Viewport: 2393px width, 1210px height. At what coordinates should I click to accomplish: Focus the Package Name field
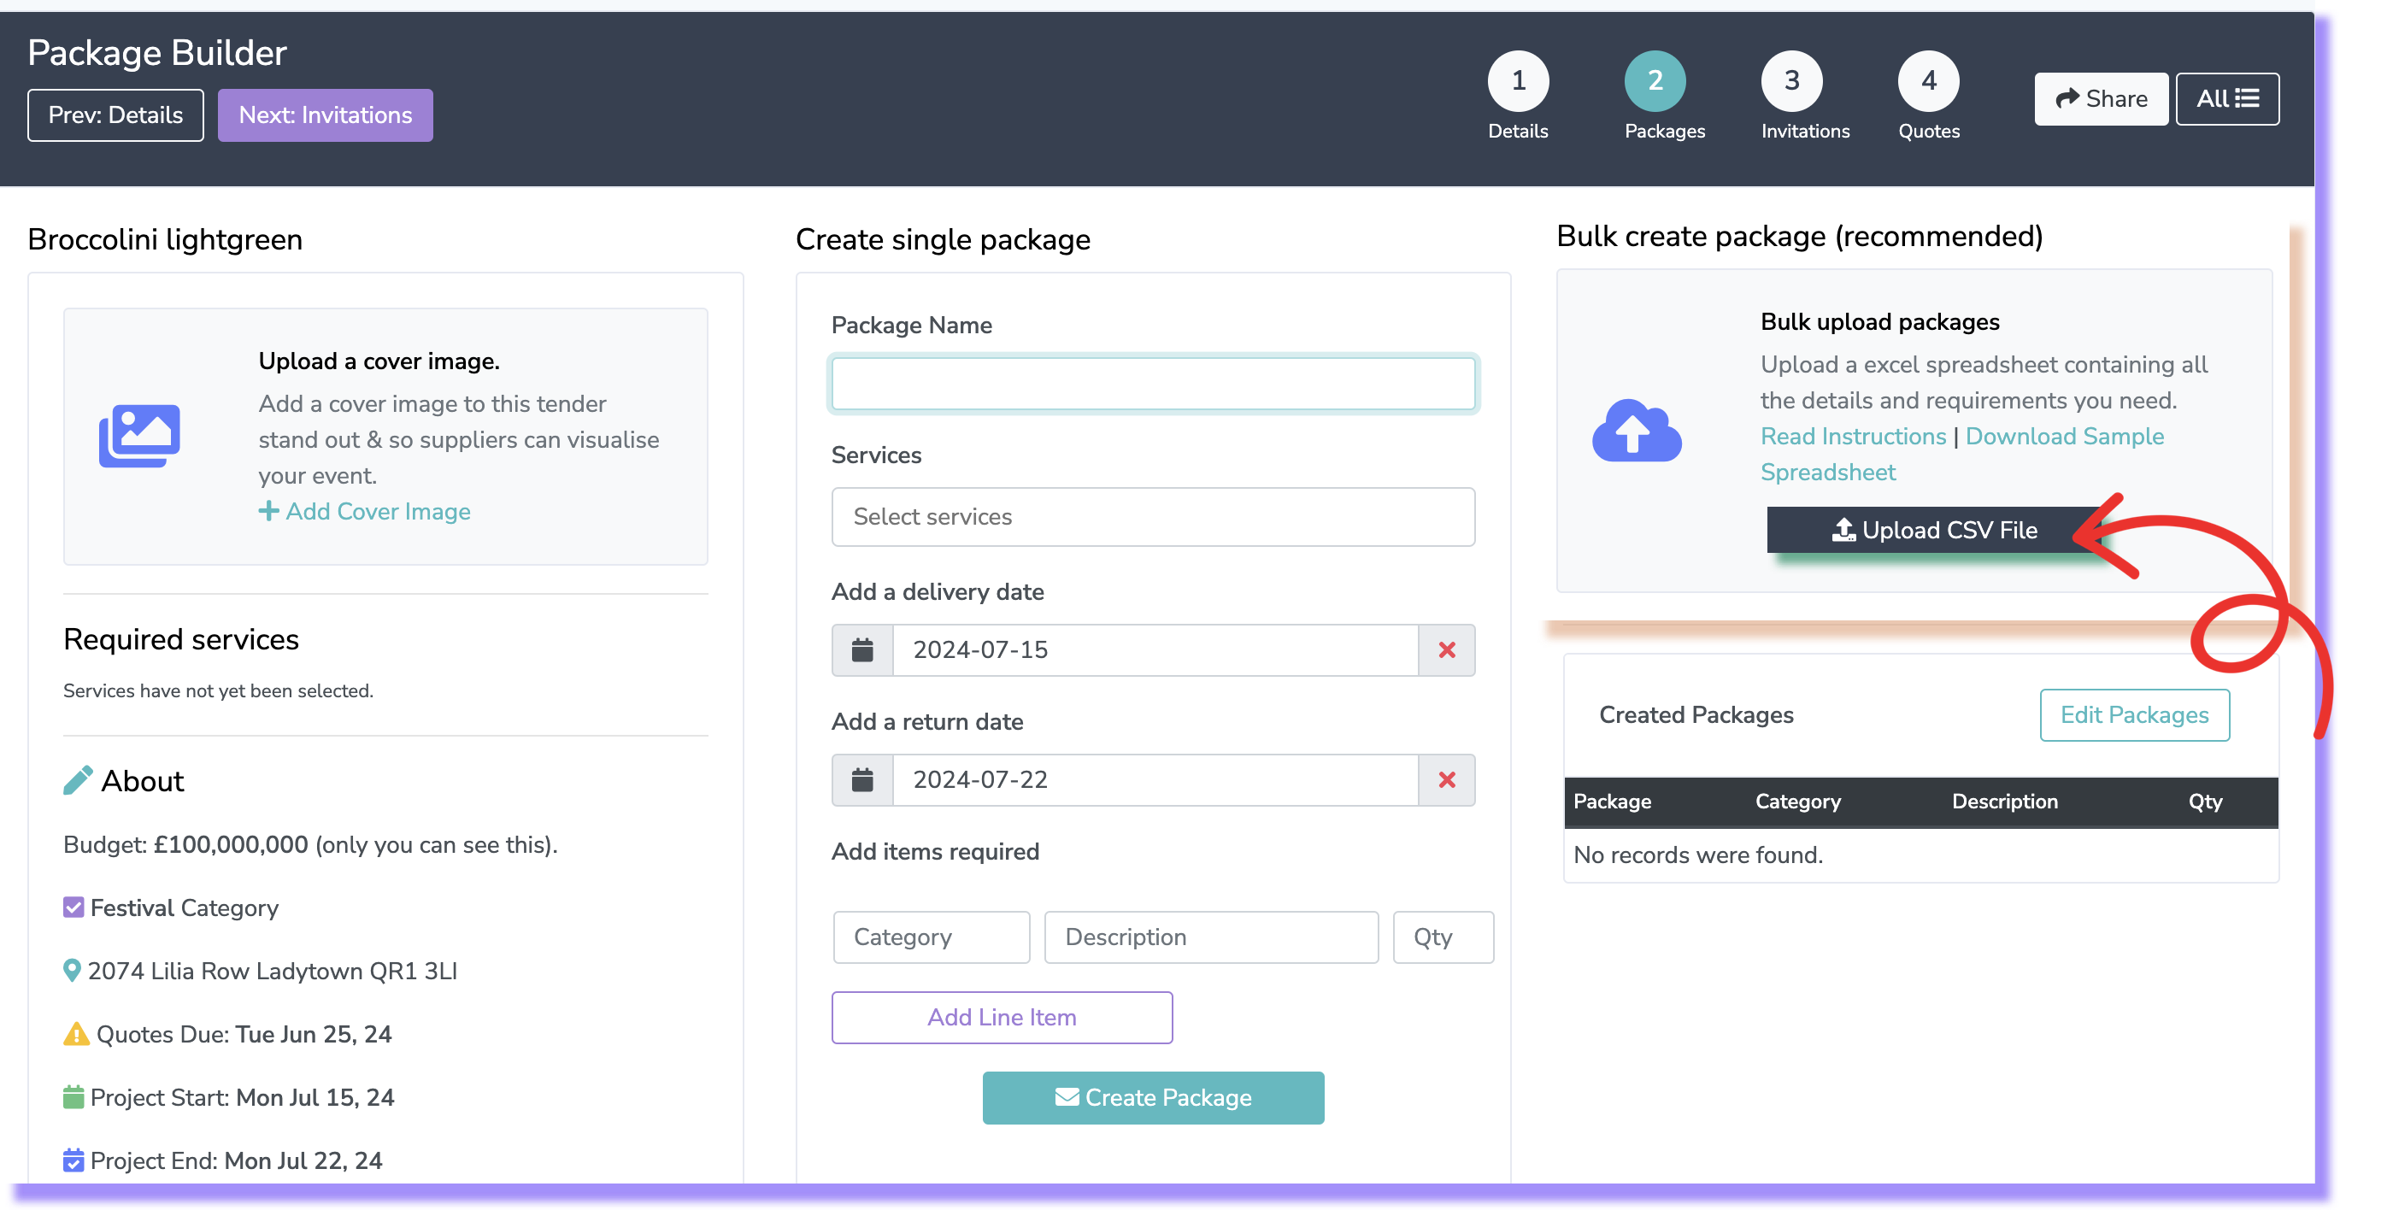pos(1153,384)
